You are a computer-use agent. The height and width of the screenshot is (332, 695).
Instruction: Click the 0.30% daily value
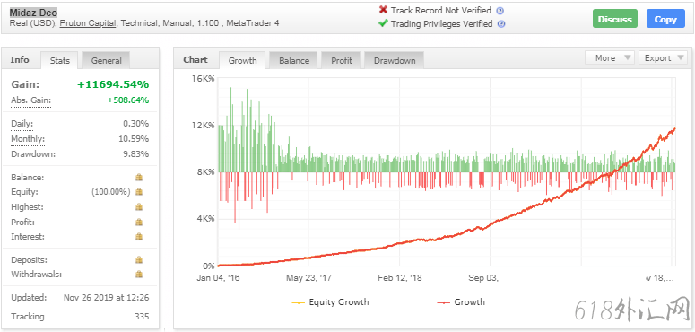(135, 124)
